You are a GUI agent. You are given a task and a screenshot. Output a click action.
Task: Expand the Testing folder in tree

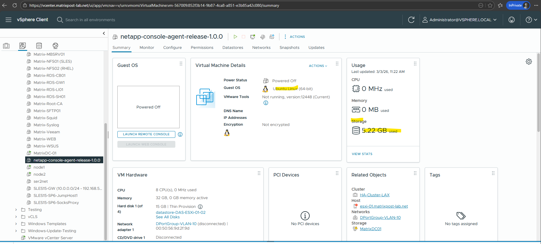[16, 210]
